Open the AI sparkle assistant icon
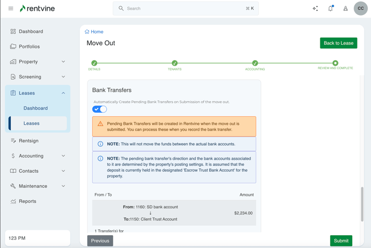Viewport: 371px width, 248px height. click(x=315, y=9)
